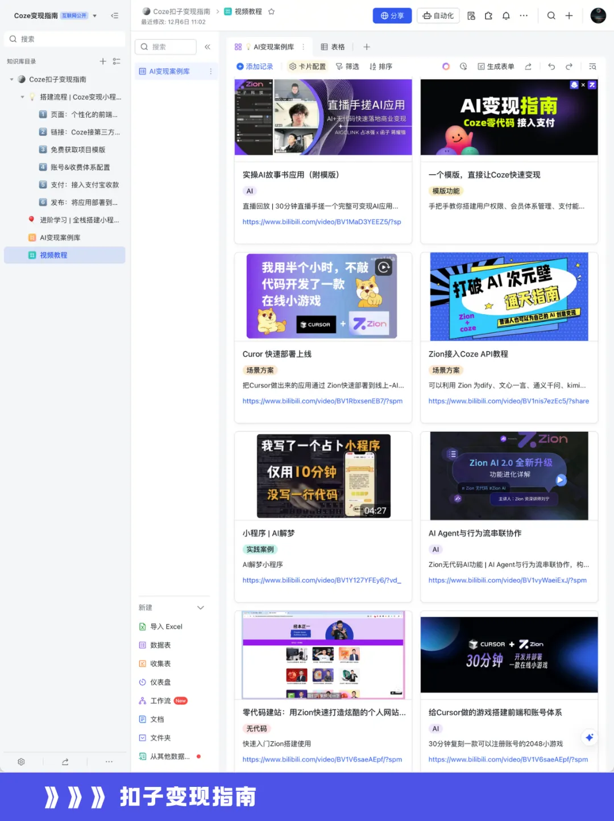Open 支付：接入支付宝收款 page

(79, 185)
